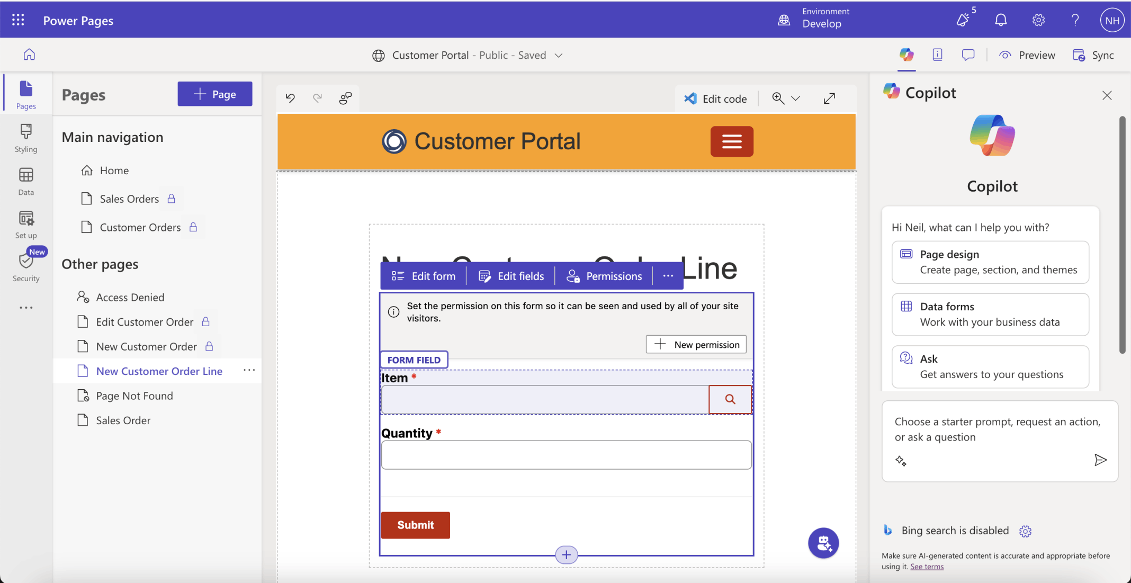Viewport: 1131px width, 583px height.
Task: Click the undo arrow in editor toolbar
Action: (290, 98)
